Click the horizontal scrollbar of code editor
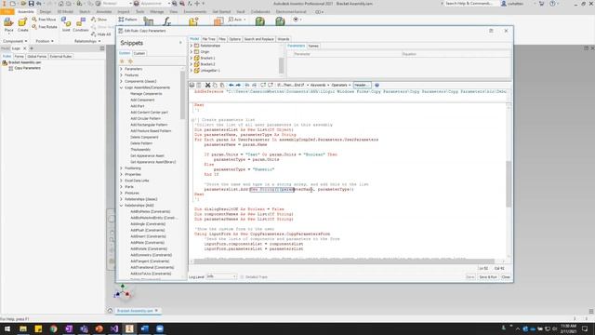The height and width of the screenshot is (335, 595). 344,261
